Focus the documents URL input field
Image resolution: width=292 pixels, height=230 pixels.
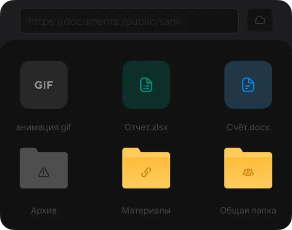tap(128, 21)
